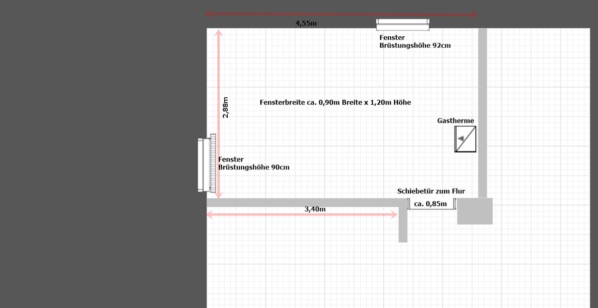Click the Gastherme boiler symbol
598x308 pixels.
click(x=465, y=139)
